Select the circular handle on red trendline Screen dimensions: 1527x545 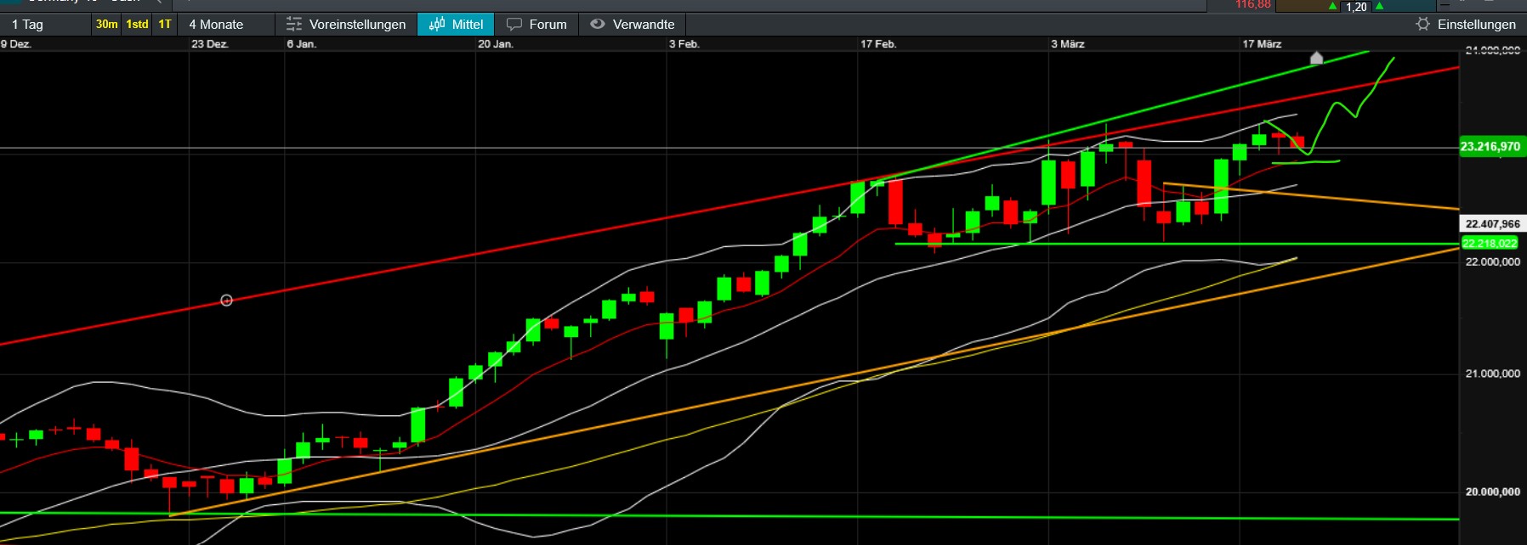click(226, 301)
